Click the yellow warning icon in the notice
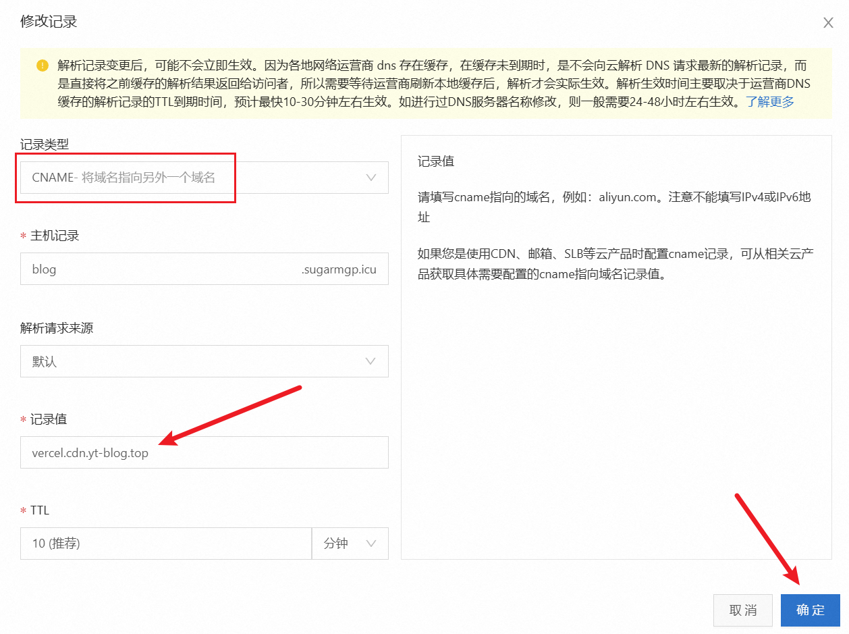This screenshot has height=634, width=849. coord(43,66)
